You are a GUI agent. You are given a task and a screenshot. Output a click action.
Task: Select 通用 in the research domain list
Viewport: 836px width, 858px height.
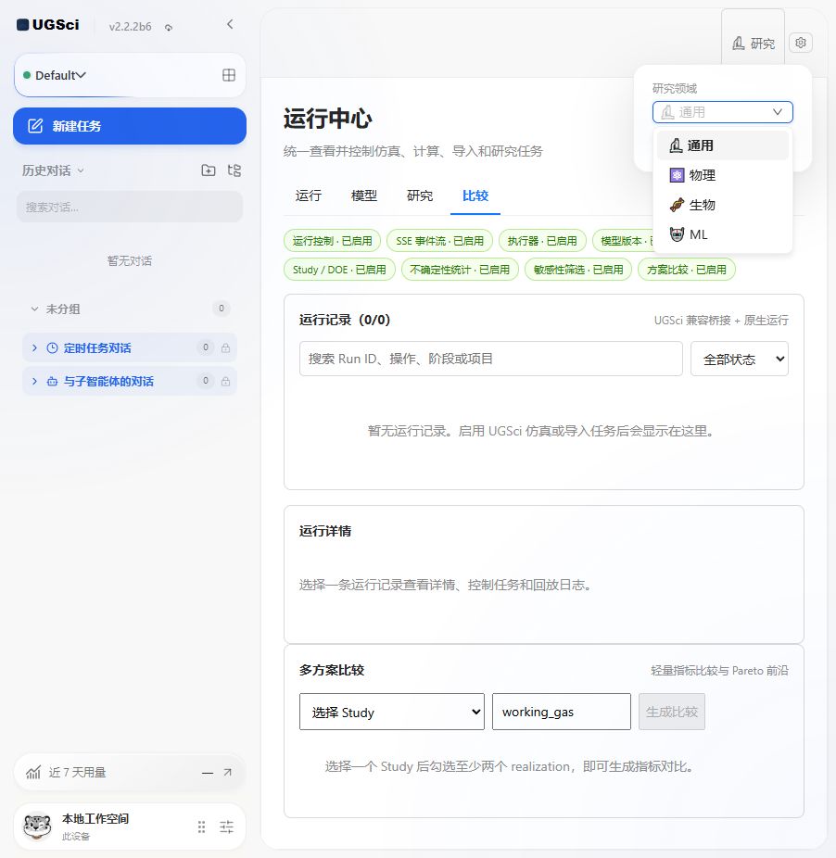click(x=723, y=145)
